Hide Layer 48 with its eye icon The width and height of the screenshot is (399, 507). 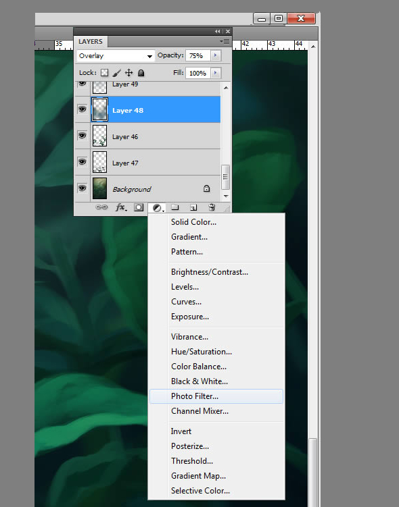[83, 109]
